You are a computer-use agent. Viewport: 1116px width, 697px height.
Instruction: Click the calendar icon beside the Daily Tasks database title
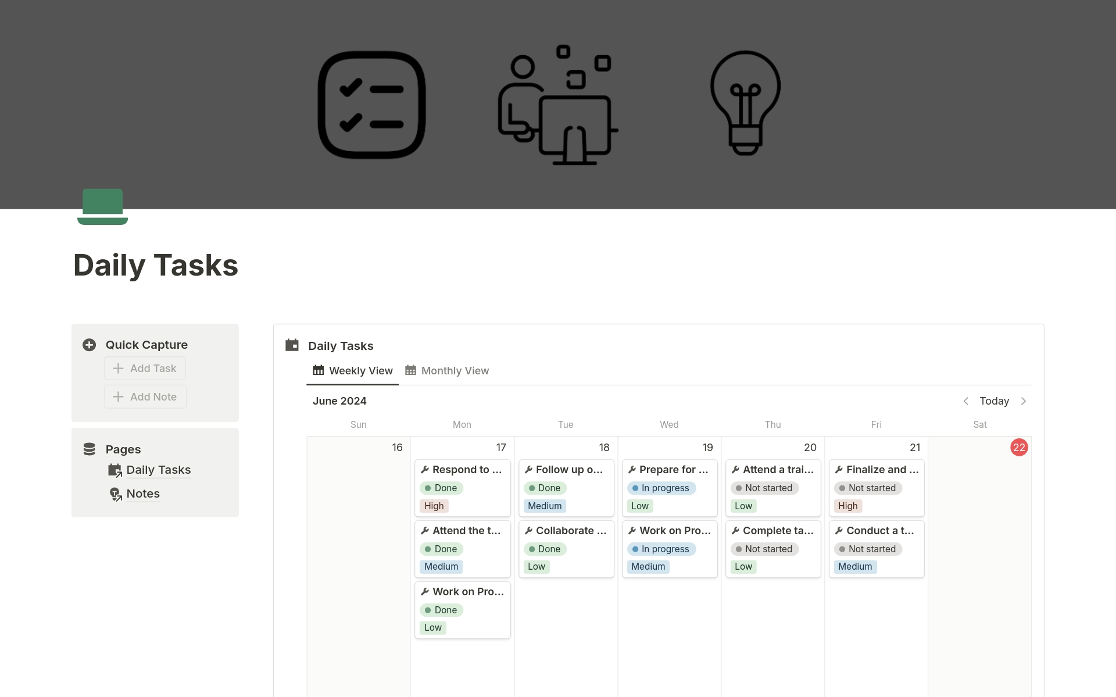(291, 345)
